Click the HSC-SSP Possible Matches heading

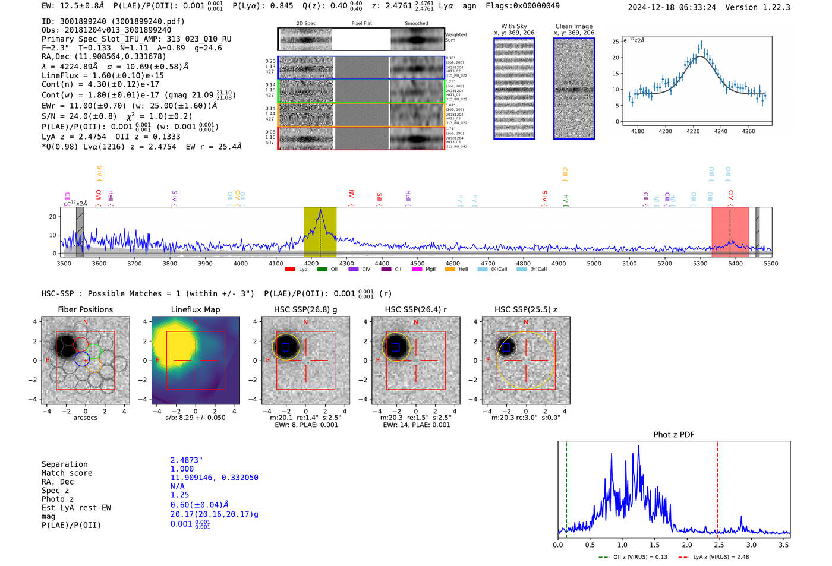148,294
